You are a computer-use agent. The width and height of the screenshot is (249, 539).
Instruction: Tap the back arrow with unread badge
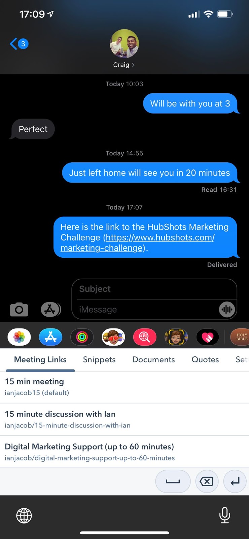[19, 44]
